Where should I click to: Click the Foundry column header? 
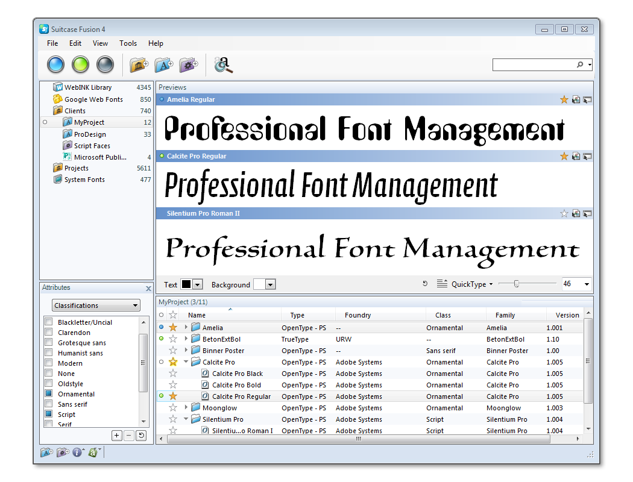coord(357,315)
